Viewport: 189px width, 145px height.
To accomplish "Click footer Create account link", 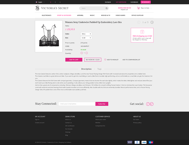I will pos(40,123).
